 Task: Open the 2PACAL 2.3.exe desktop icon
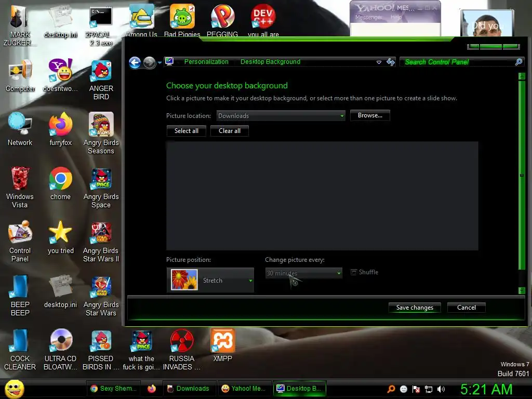coord(101,25)
